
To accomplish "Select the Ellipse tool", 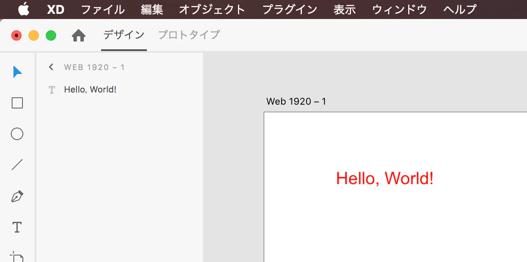I will click(x=17, y=134).
